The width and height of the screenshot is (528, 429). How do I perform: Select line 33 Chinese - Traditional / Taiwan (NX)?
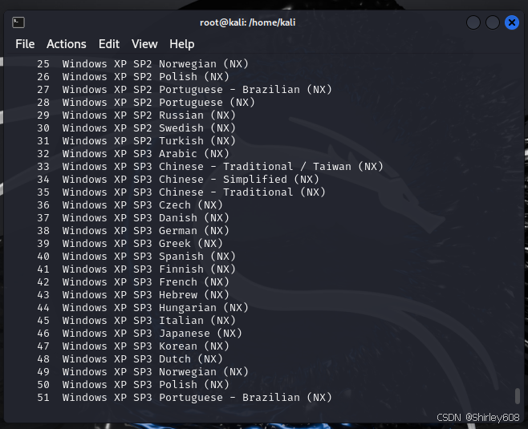tap(210, 167)
